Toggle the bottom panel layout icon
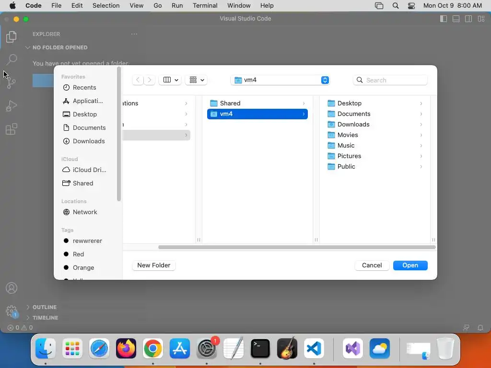This screenshot has width=491, height=368. click(456, 19)
